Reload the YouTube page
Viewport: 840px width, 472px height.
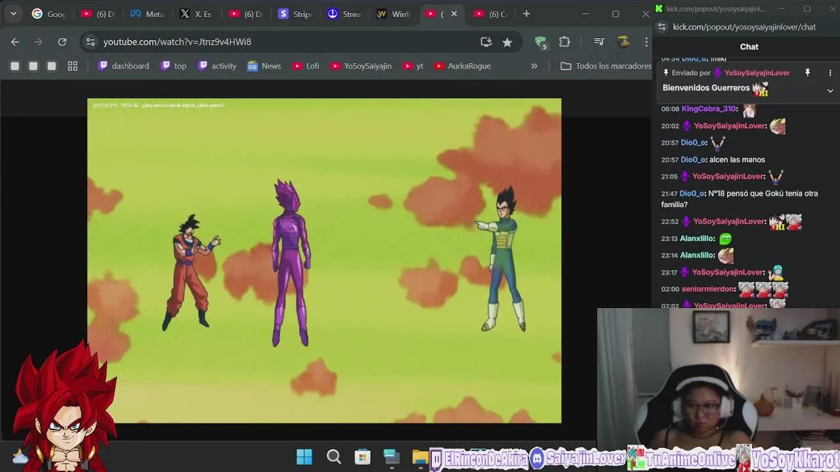pos(62,42)
